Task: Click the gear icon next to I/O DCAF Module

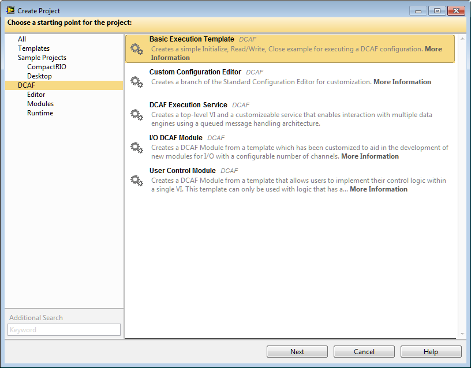Action: pos(137,148)
